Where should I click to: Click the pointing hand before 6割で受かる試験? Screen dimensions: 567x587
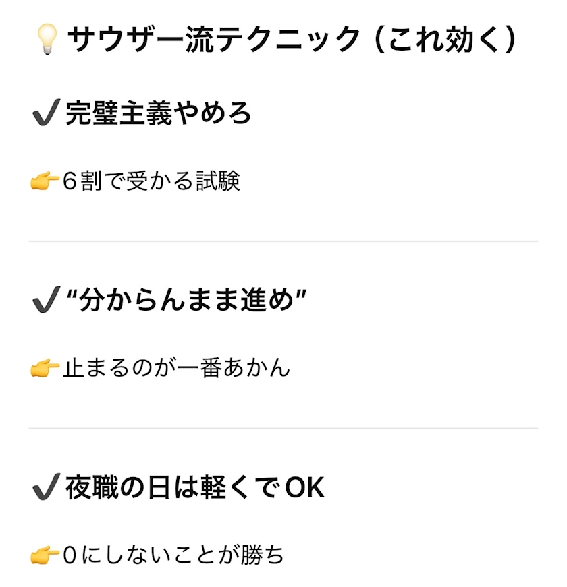pos(45,182)
